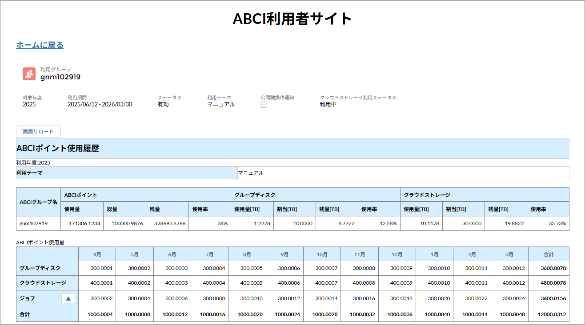Click the ABCI利用者サイト page title
585x325 pixels.
point(292,19)
